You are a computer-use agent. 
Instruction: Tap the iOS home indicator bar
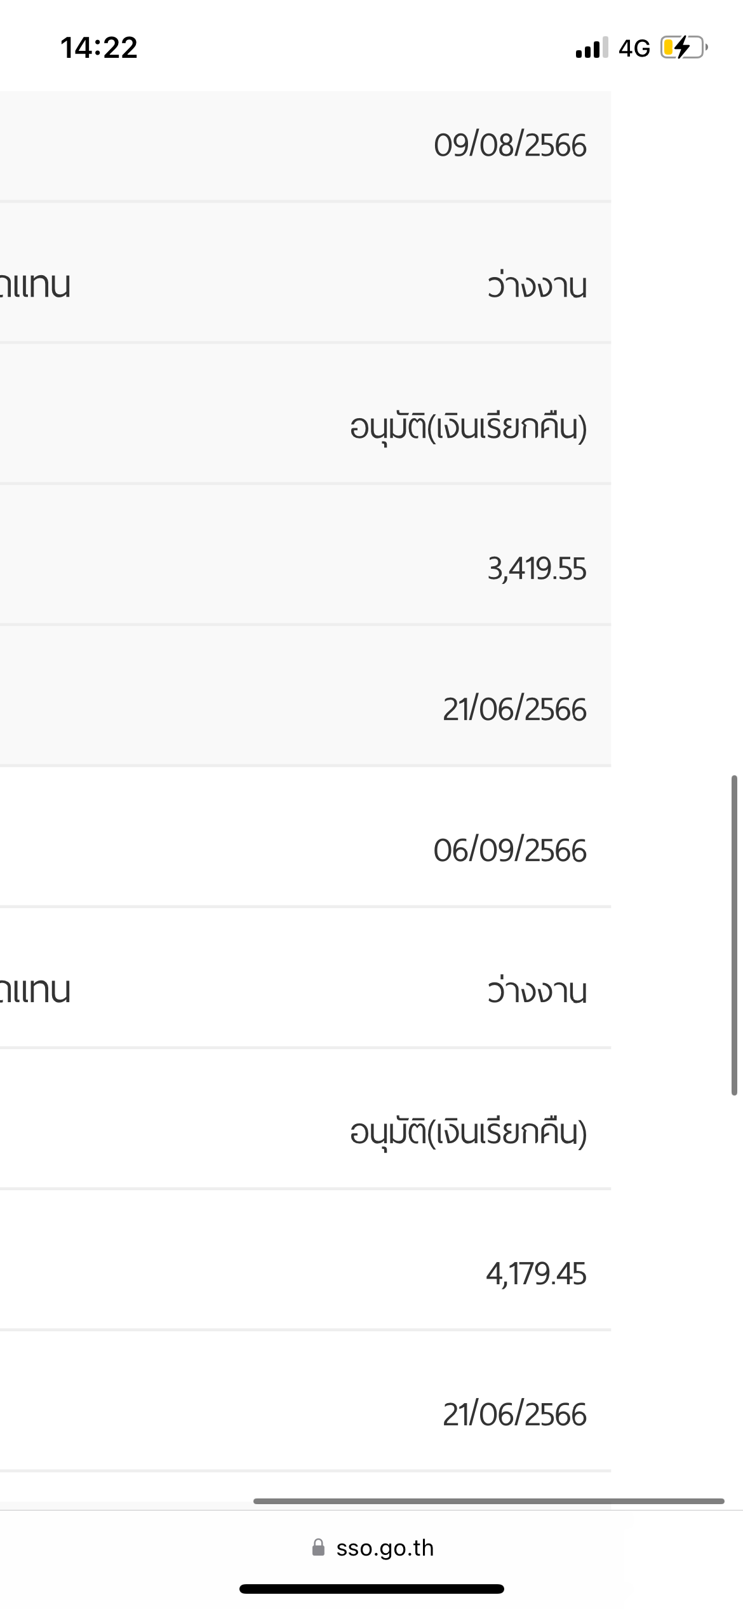371,1589
